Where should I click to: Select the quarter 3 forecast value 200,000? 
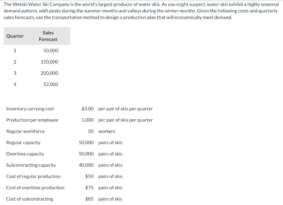coord(49,73)
